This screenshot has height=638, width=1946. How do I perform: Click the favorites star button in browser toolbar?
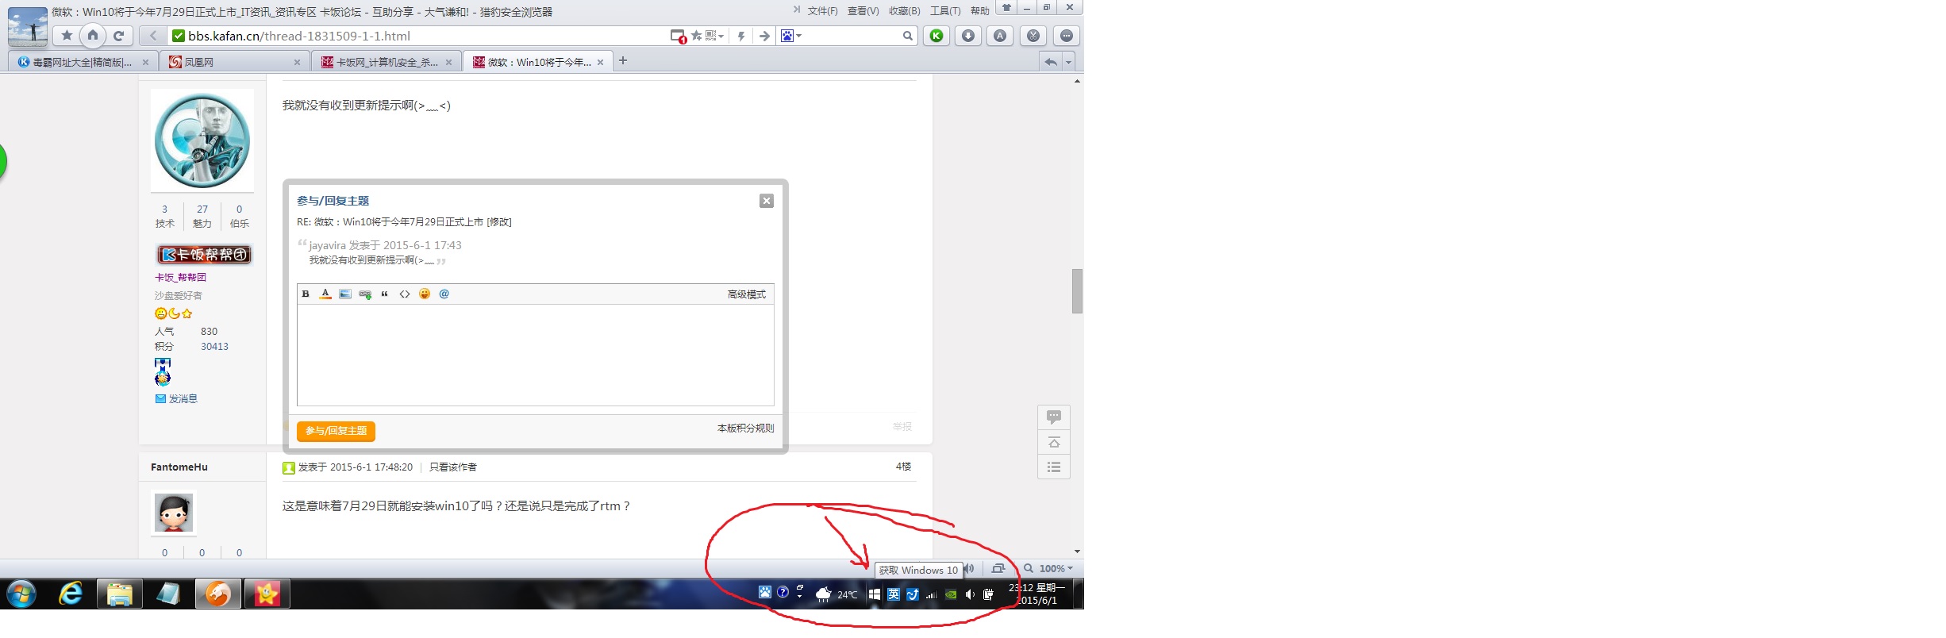[x=67, y=36]
